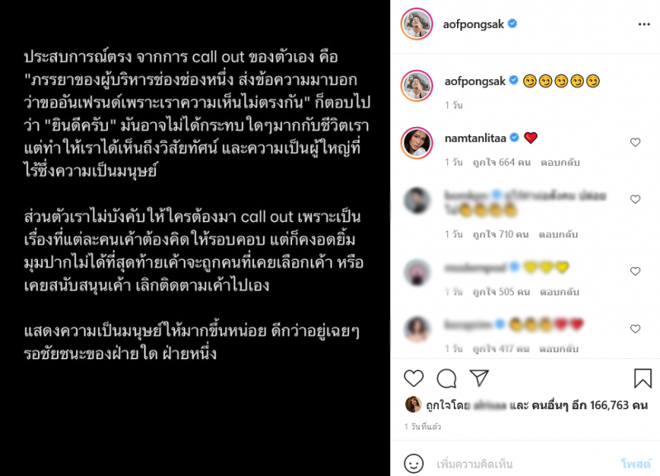This screenshot has height=476, width=660.
Task: Like namtanlitaa's comment heart
Action: (x=635, y=142)
